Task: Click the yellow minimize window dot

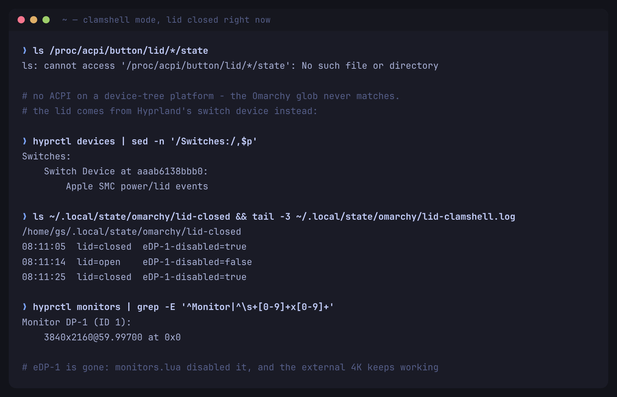Action: (34, 20)
